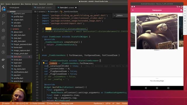Open add_item.dart in explorer
This screenshot has width=187, height=105.
point(20,35)
